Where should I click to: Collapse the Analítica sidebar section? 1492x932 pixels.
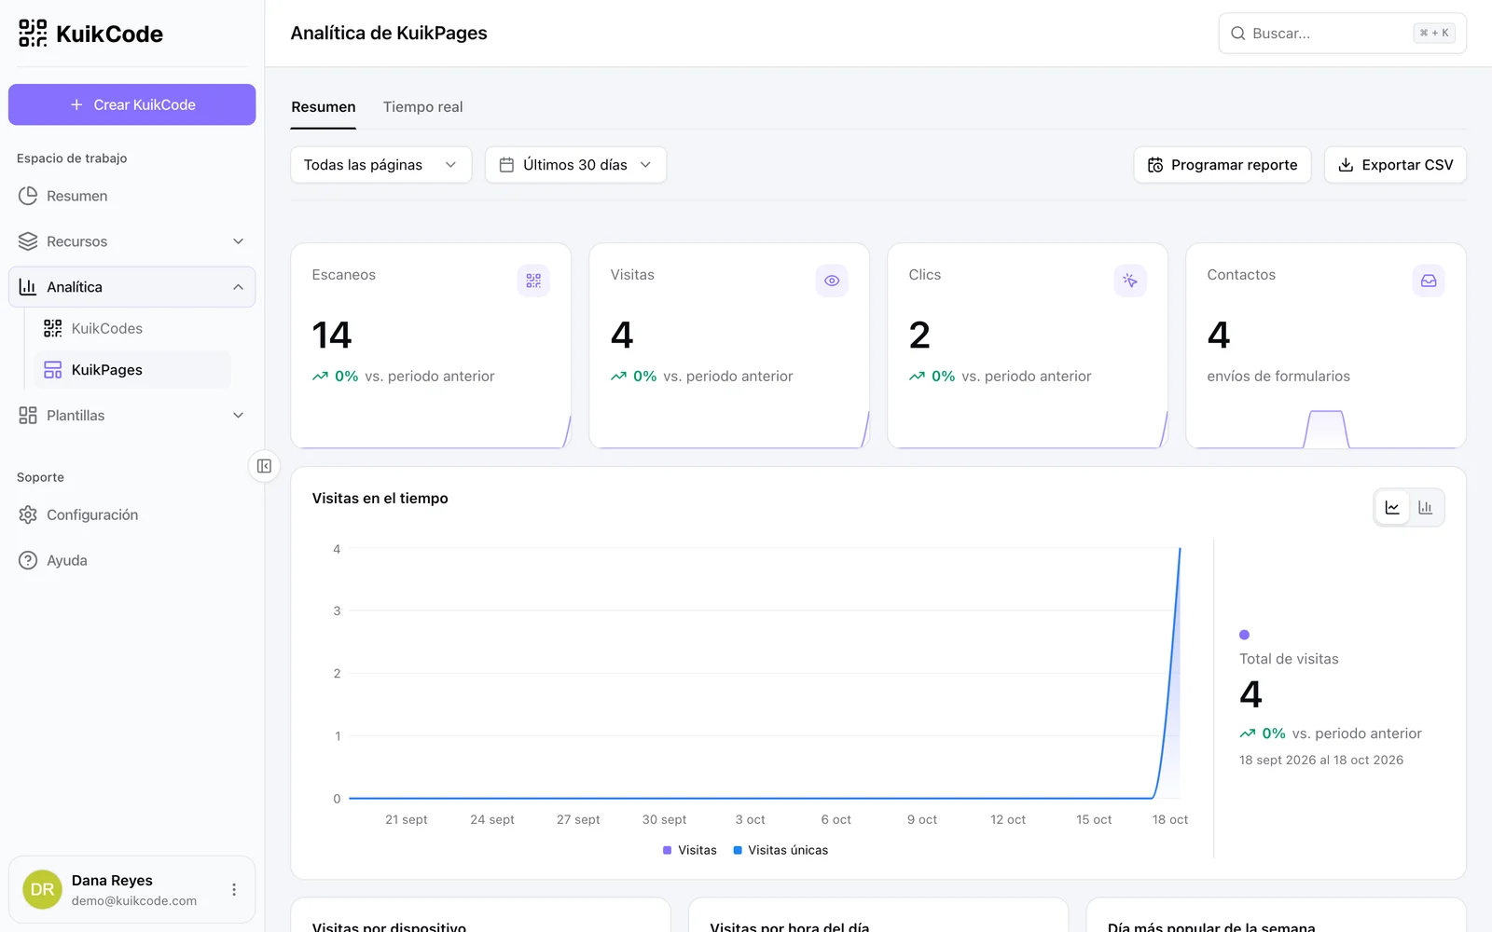point(131,287)
